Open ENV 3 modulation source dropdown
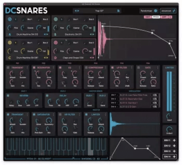Viewport: 182px width, 165px height. click(x=114, y=103)
